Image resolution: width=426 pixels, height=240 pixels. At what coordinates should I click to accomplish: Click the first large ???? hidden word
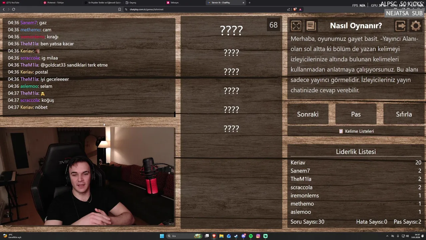[231, 30]
